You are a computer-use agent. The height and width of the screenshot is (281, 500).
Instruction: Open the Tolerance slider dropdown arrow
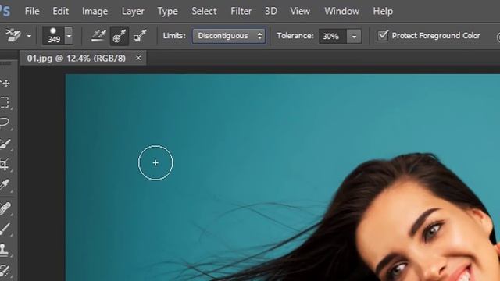tap(354, 37)
